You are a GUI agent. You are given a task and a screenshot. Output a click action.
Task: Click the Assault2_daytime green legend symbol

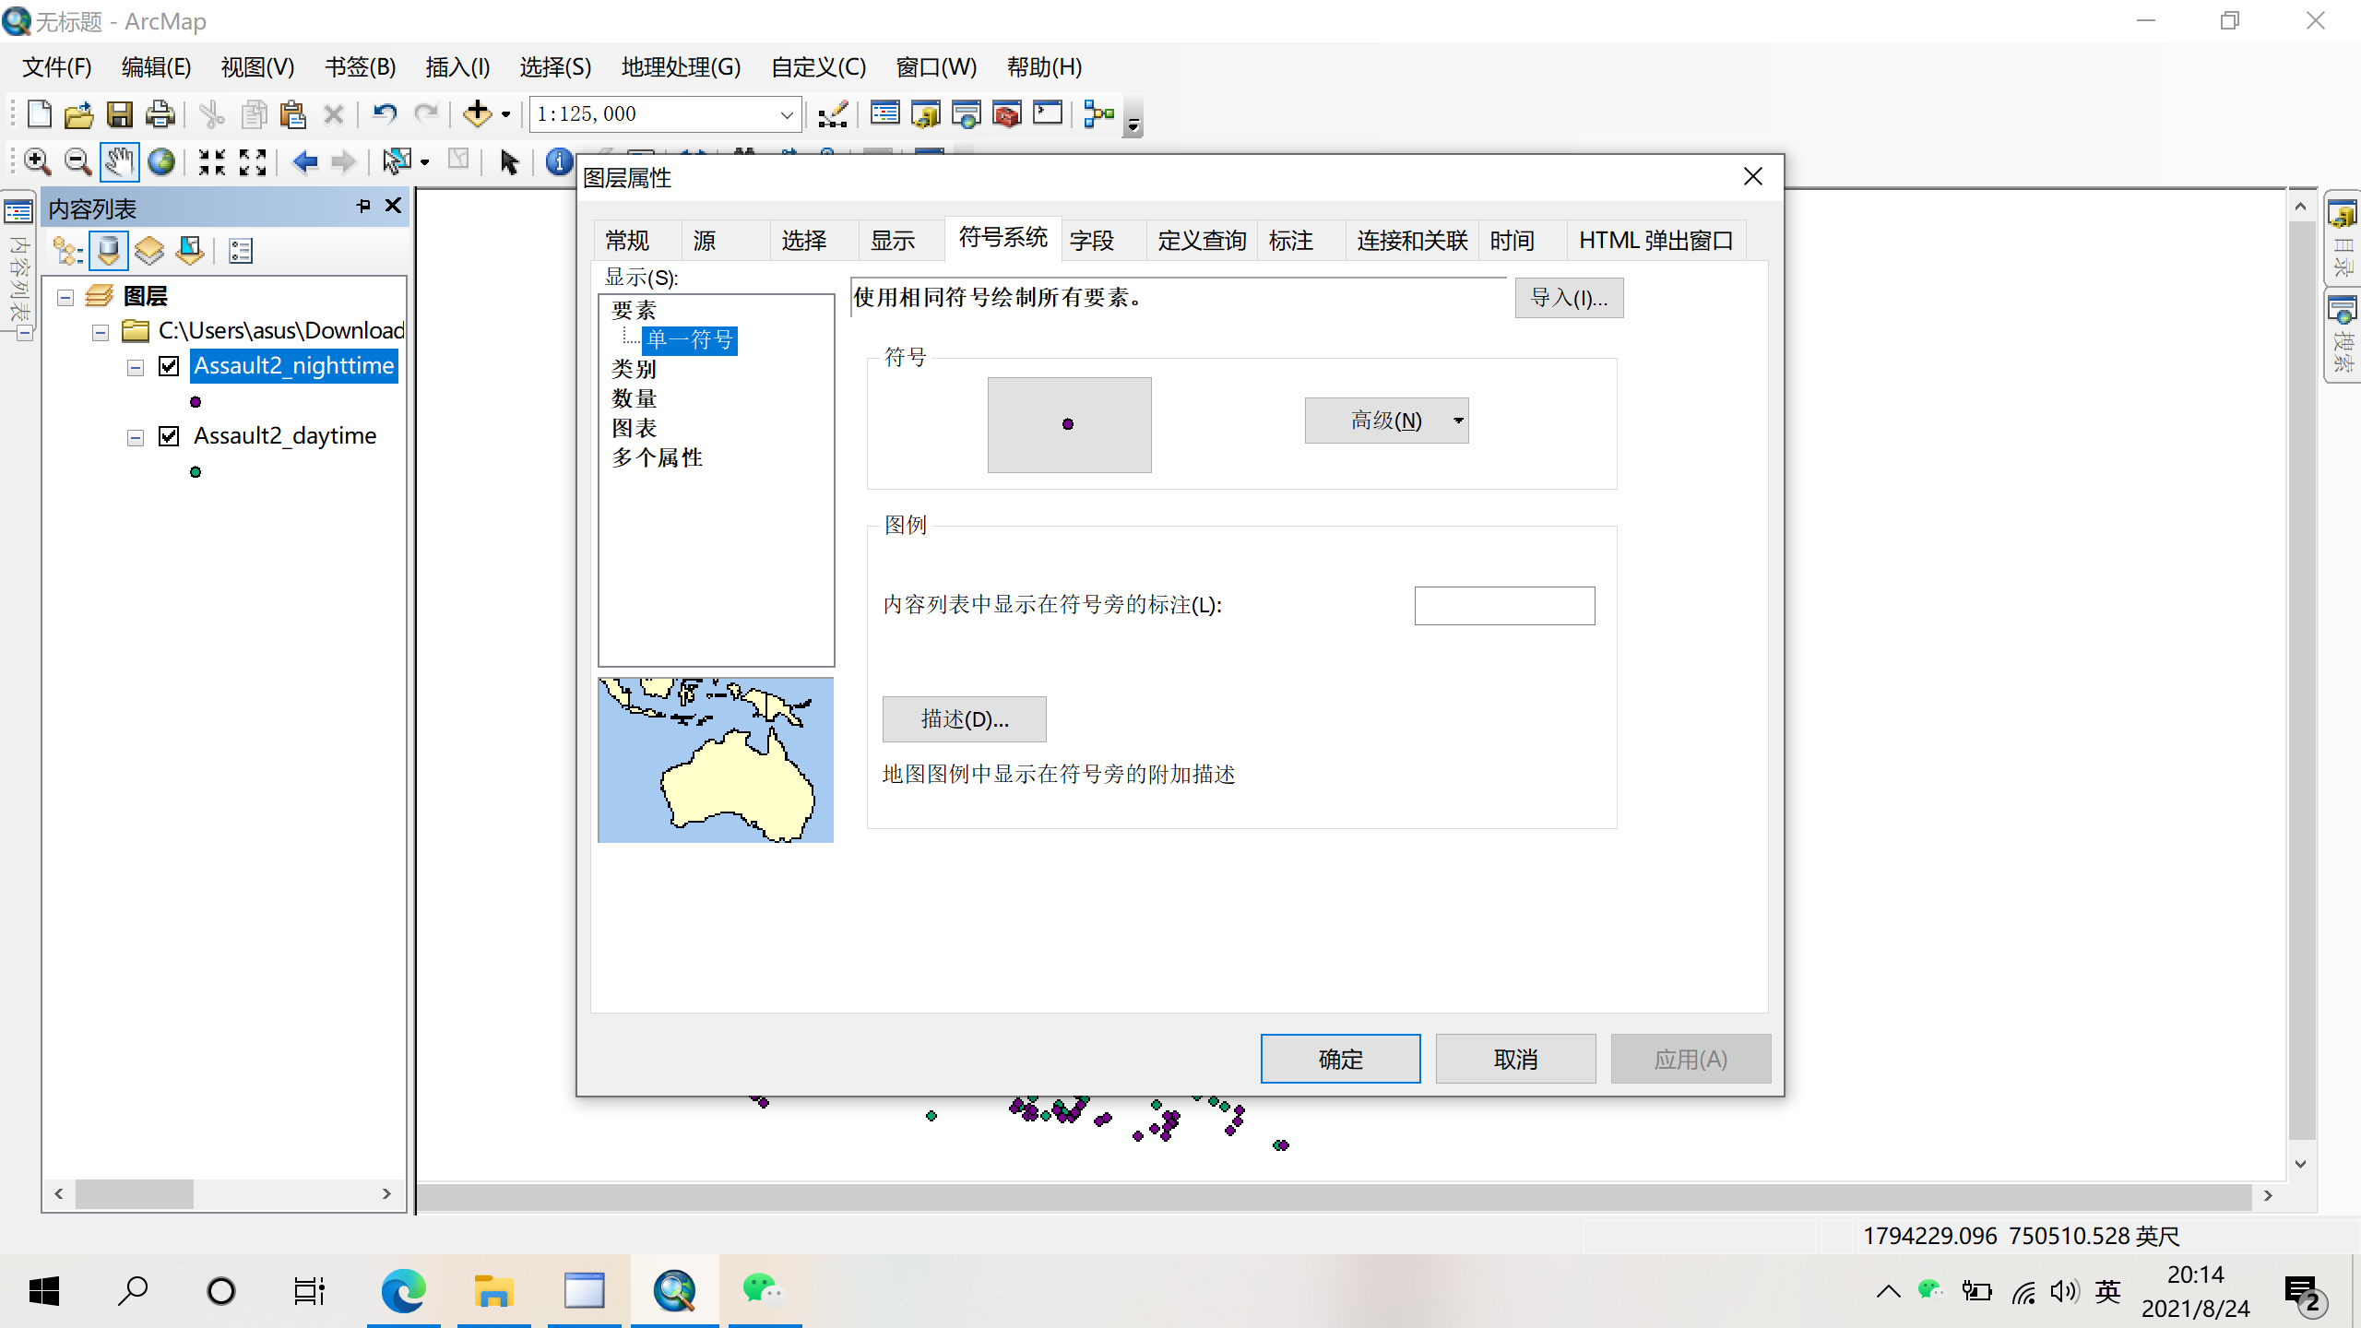196,472
